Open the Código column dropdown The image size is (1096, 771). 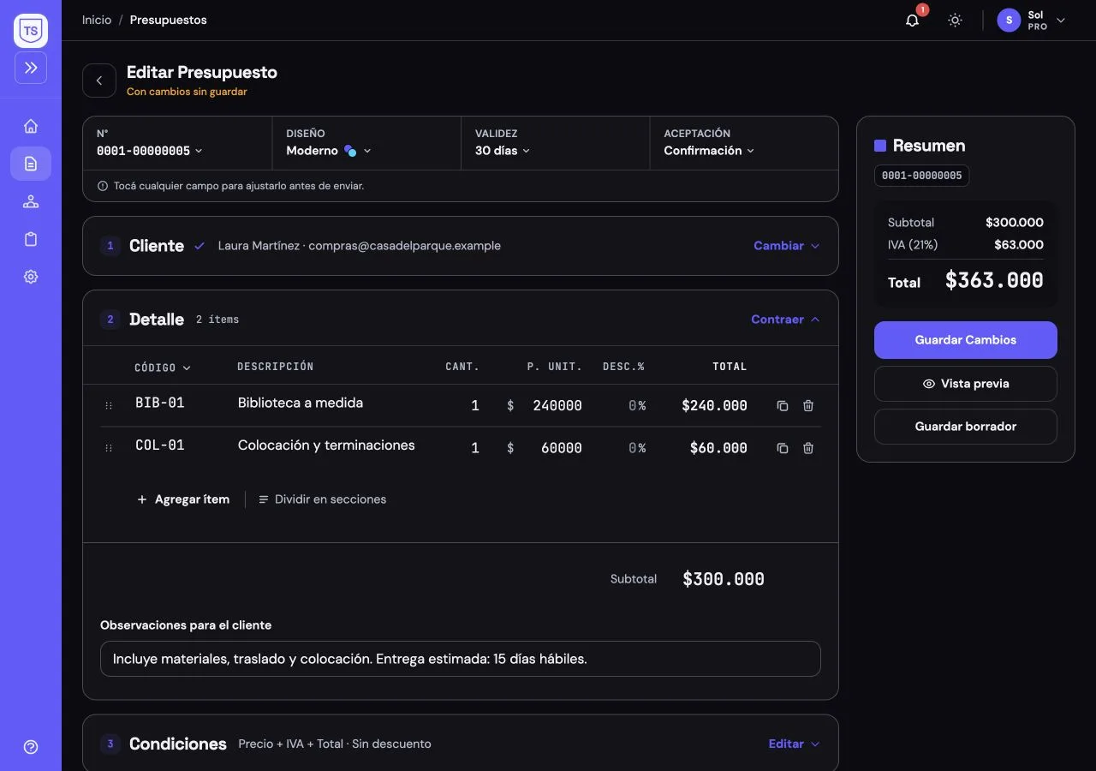[163, 368]
